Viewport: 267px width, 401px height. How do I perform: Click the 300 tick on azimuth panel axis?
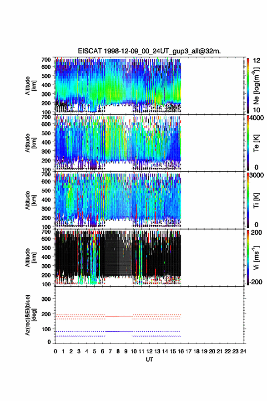pos(46,299)
